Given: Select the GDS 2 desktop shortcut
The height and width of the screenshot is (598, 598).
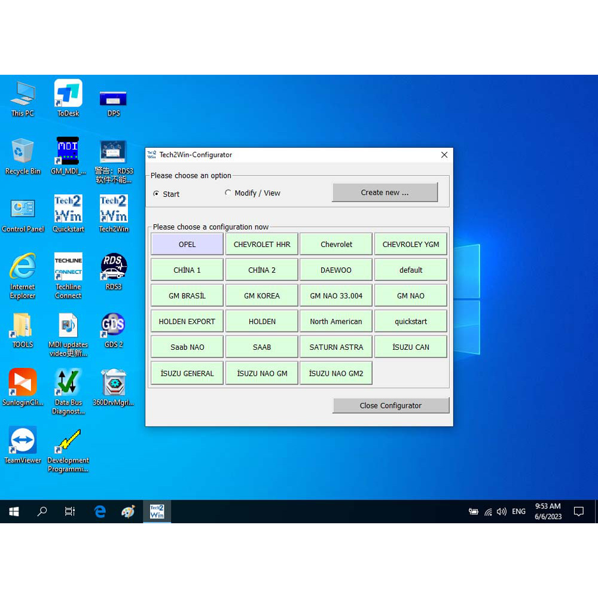Looking at the screenshot, I should click(x=114, y=330).
